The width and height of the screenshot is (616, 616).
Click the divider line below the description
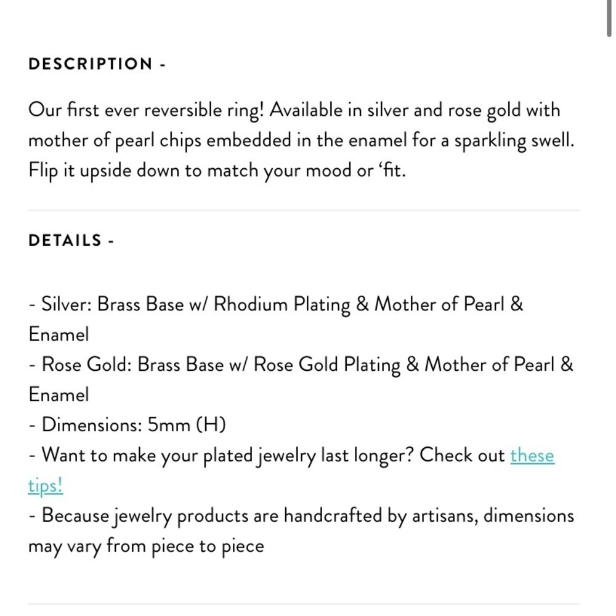pyautogui.click(x=304, y=210)
